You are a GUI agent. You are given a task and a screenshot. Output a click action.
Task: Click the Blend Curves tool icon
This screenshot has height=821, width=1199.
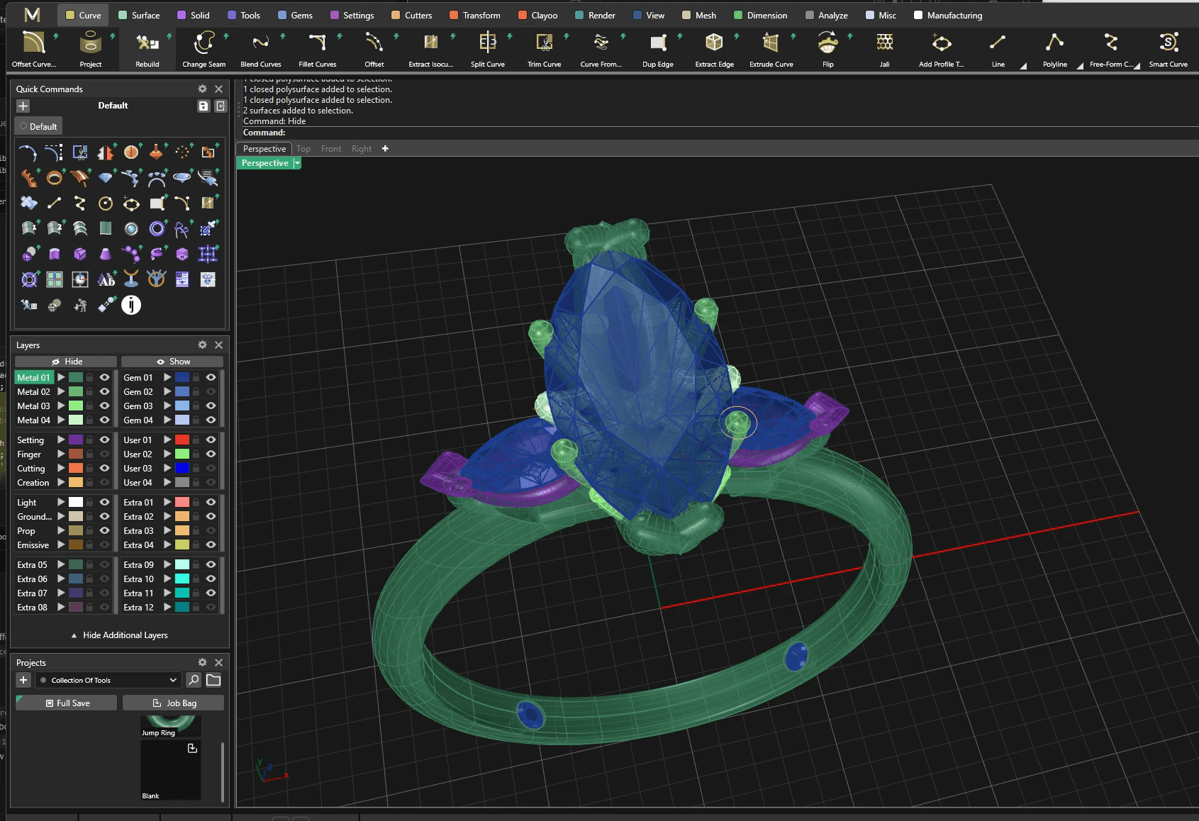click(260, 44)
